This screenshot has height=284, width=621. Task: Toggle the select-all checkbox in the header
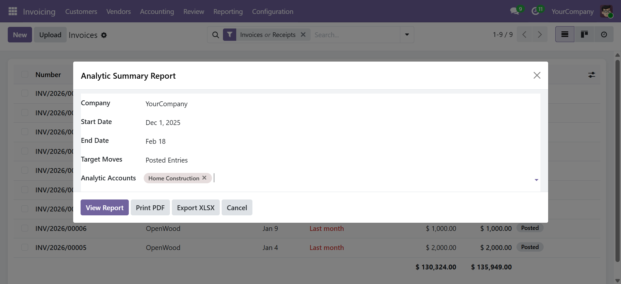coord(25,74)
